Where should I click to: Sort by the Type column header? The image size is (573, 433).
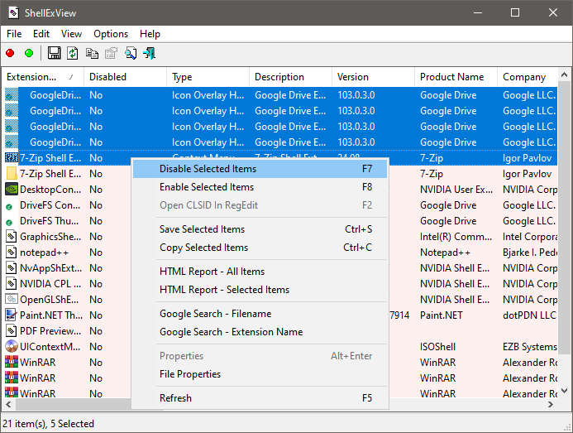[208, 77]
